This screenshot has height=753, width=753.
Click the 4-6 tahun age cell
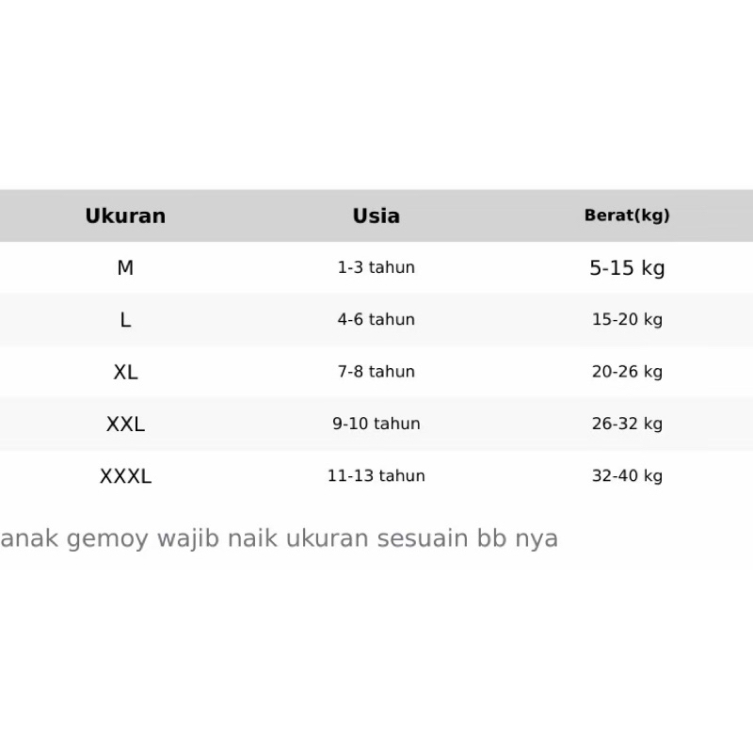point(376,320)
